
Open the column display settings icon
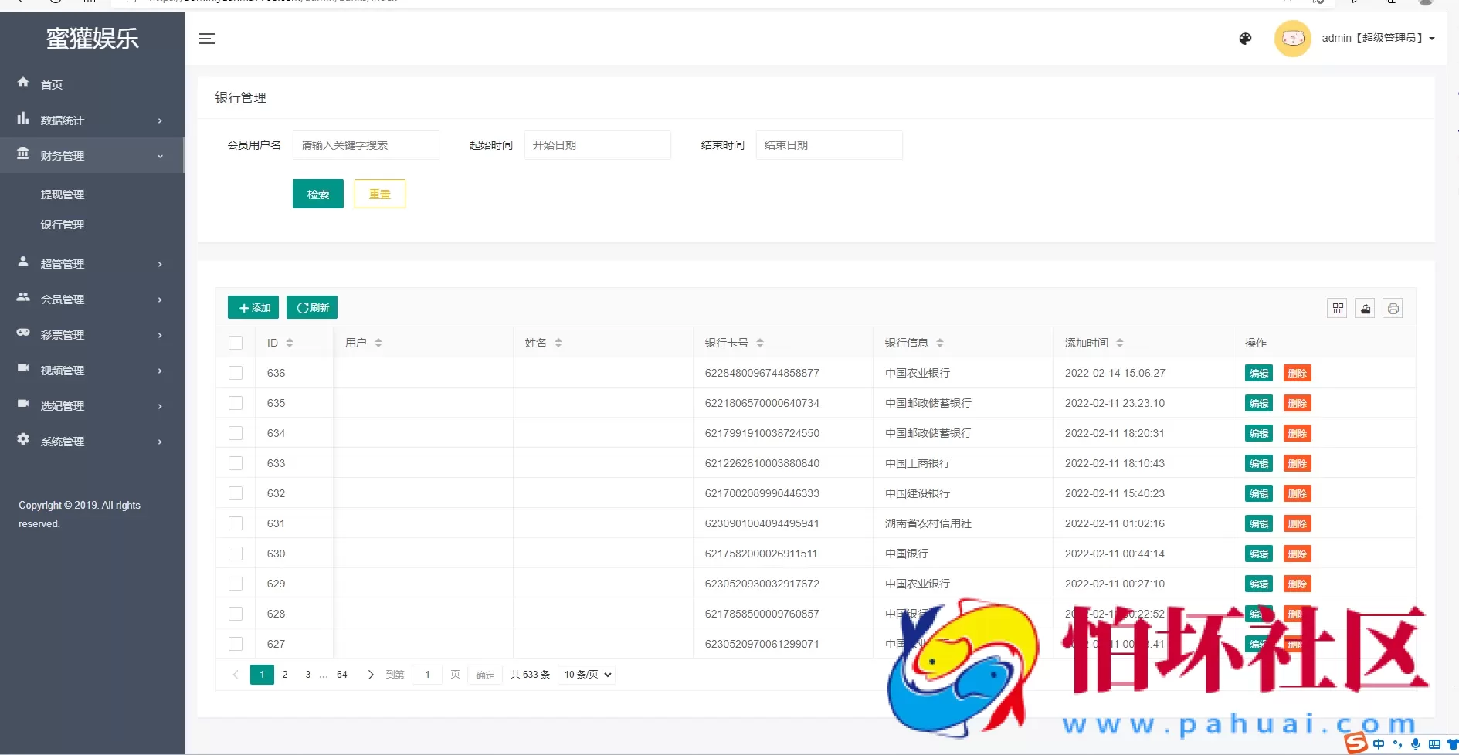1338,307
